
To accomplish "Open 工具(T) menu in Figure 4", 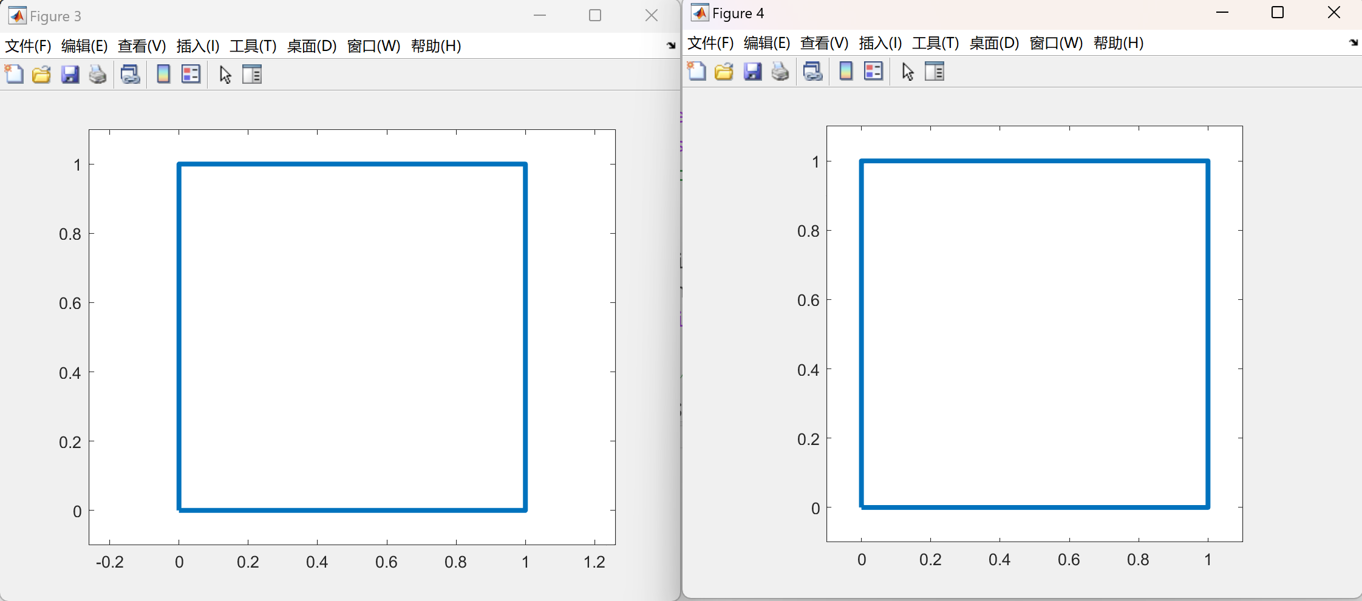I will pos(936,43).
